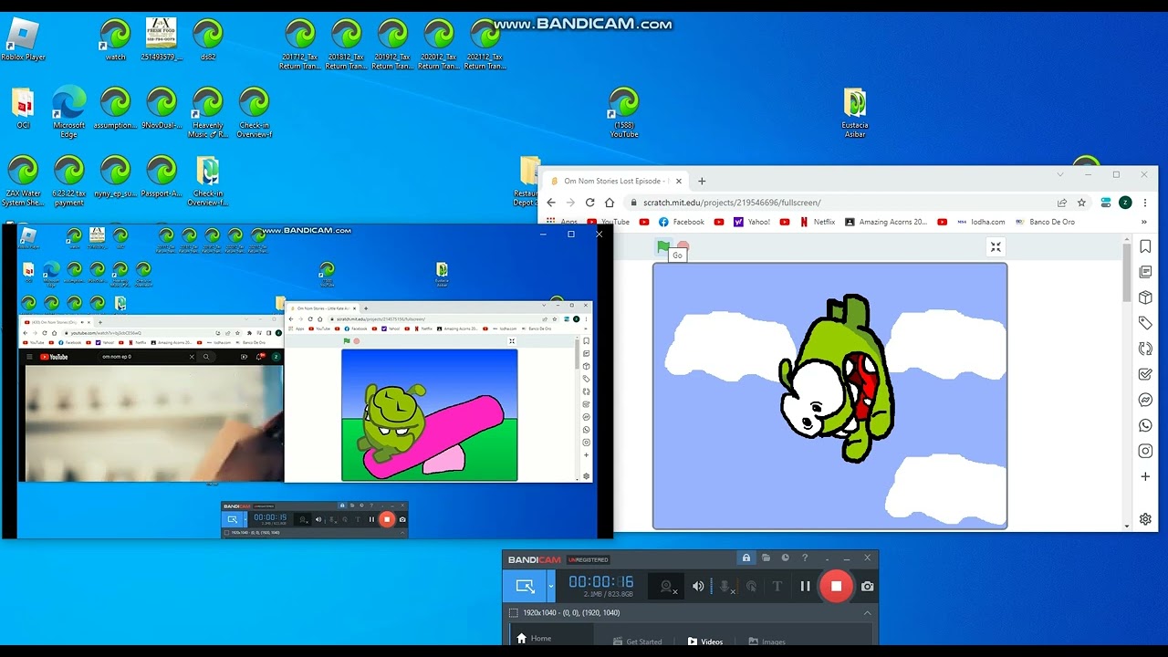Add item with side panel plus

(x=1145, y=476)
